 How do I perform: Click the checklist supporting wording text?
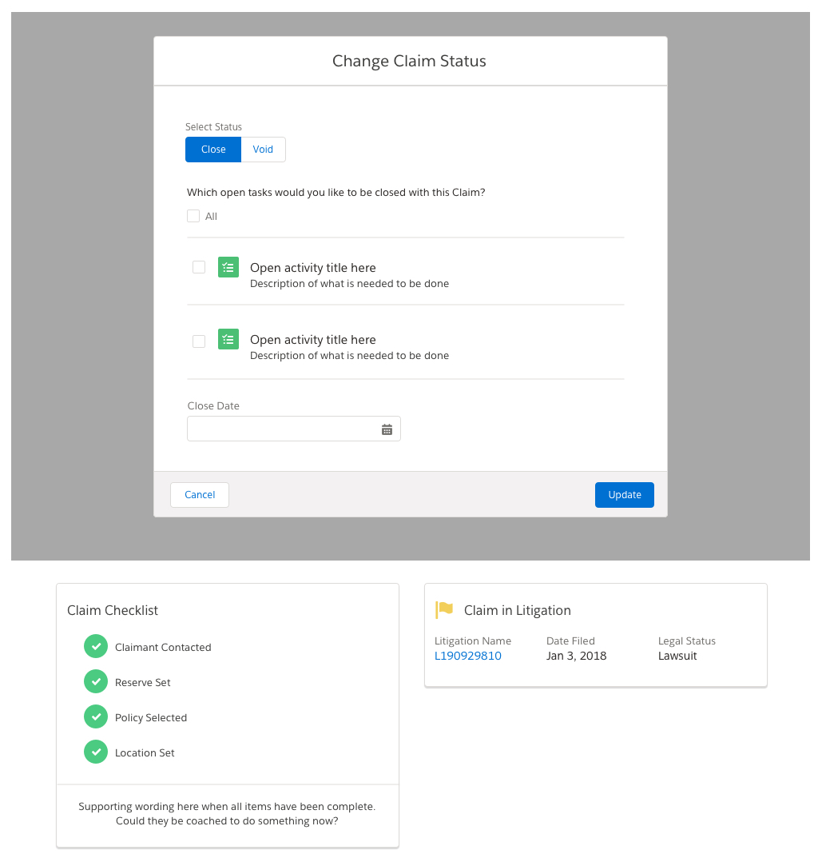coord(227,814)
